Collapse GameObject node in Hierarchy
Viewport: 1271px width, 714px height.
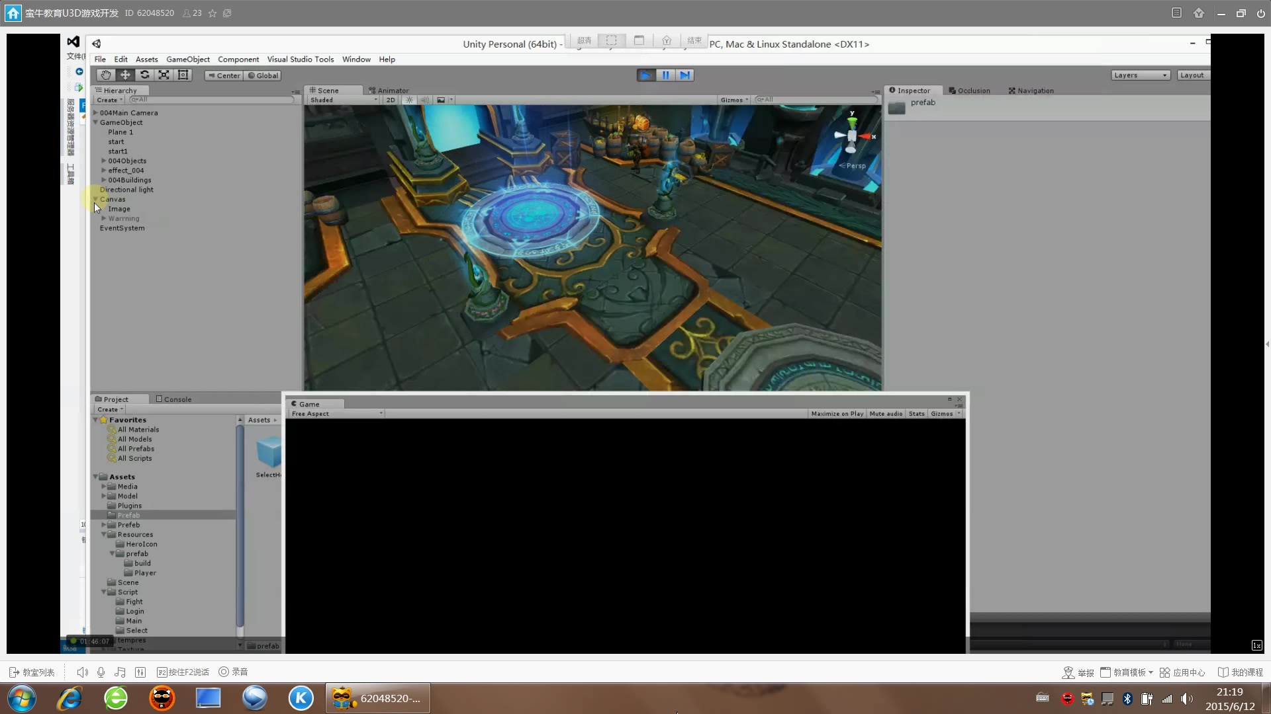[x=95, y=122]
